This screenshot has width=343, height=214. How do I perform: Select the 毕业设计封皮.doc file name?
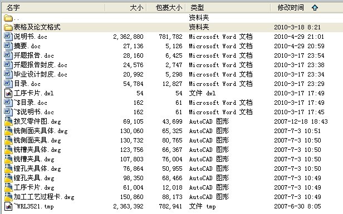point(41,74)
